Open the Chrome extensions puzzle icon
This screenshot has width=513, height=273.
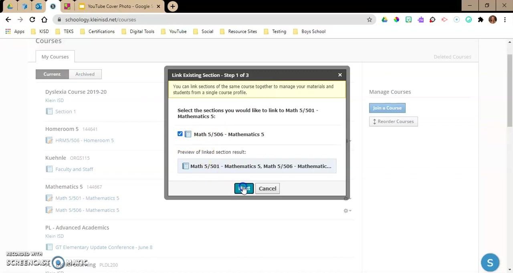481,20
